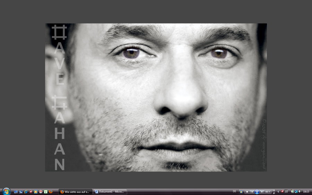312x195 pixels.
Task: Mute the media player toolbar sound
Action: click(266, 192)
